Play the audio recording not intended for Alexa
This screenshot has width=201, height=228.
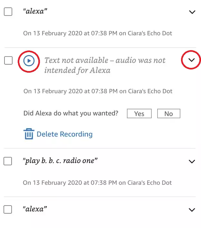coord(29,60)
